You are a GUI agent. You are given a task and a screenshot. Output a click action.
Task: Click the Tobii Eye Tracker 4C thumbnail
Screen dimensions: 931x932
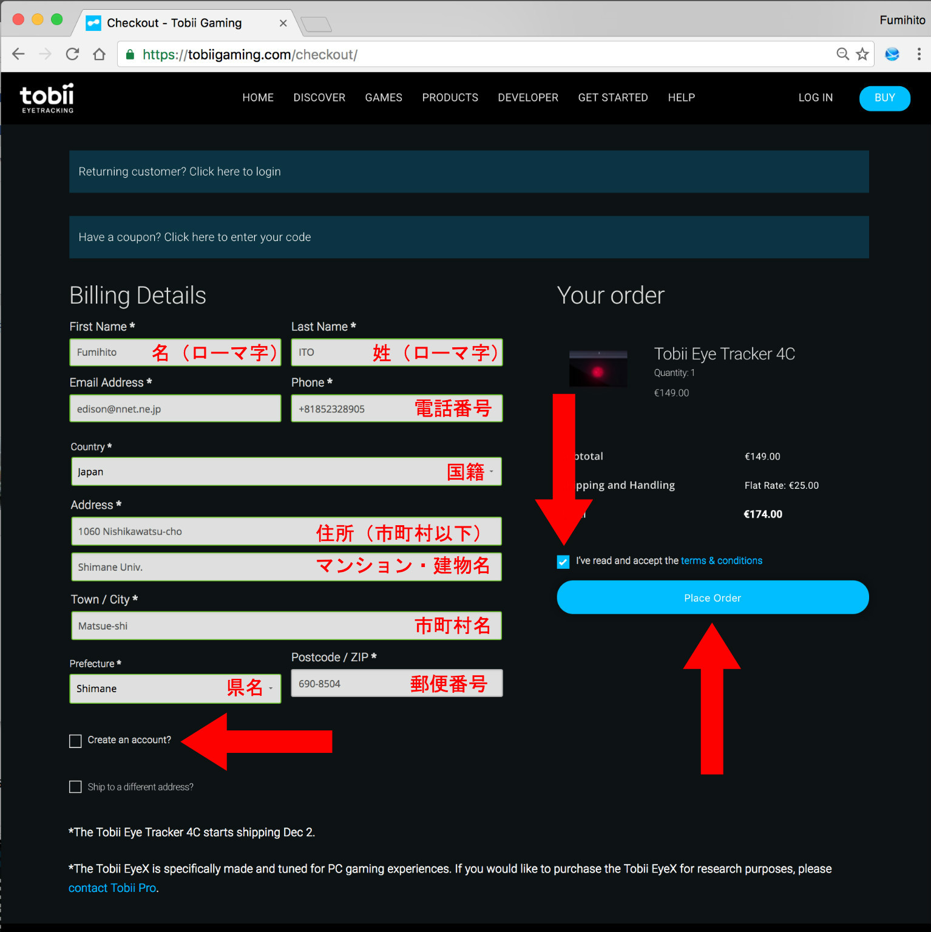pos(598,368)
